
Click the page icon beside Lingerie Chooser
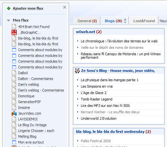tap(14, 131)
